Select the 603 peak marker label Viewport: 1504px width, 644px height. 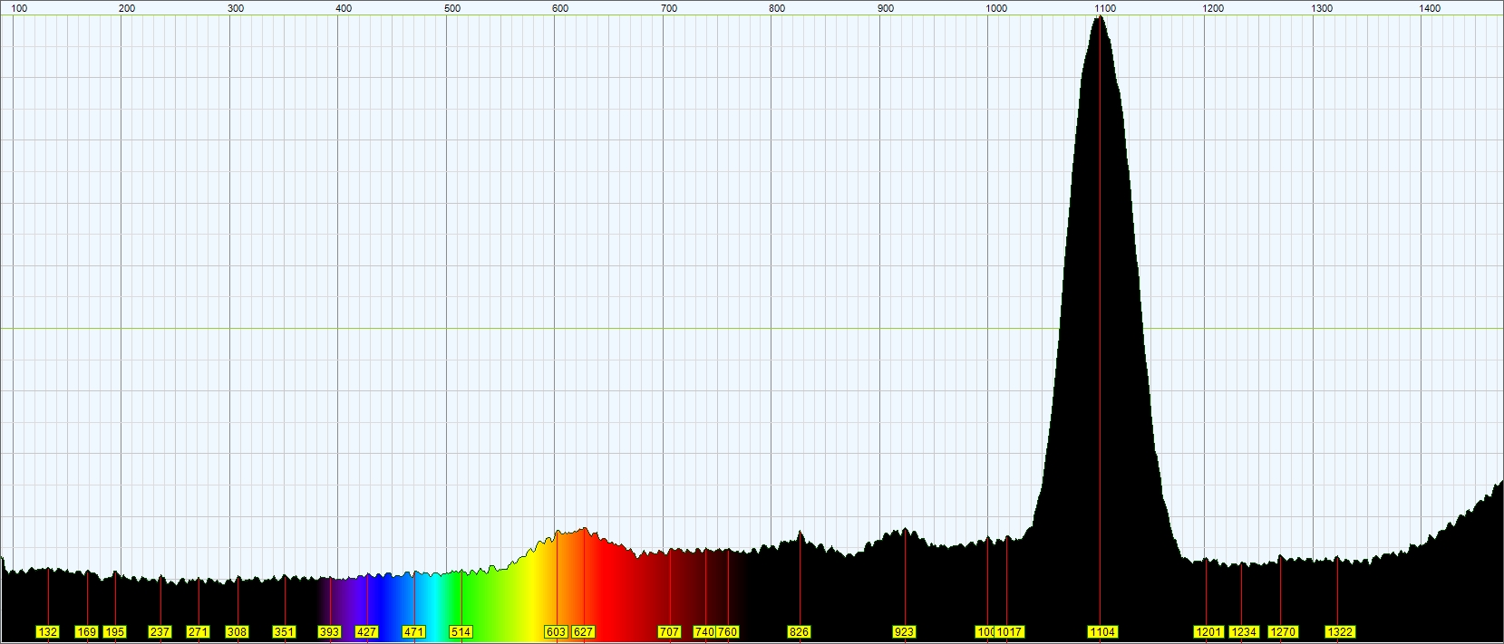click(556, 632)
